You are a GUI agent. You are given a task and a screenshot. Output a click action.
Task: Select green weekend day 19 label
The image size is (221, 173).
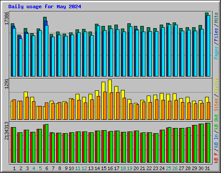(129, 168)
